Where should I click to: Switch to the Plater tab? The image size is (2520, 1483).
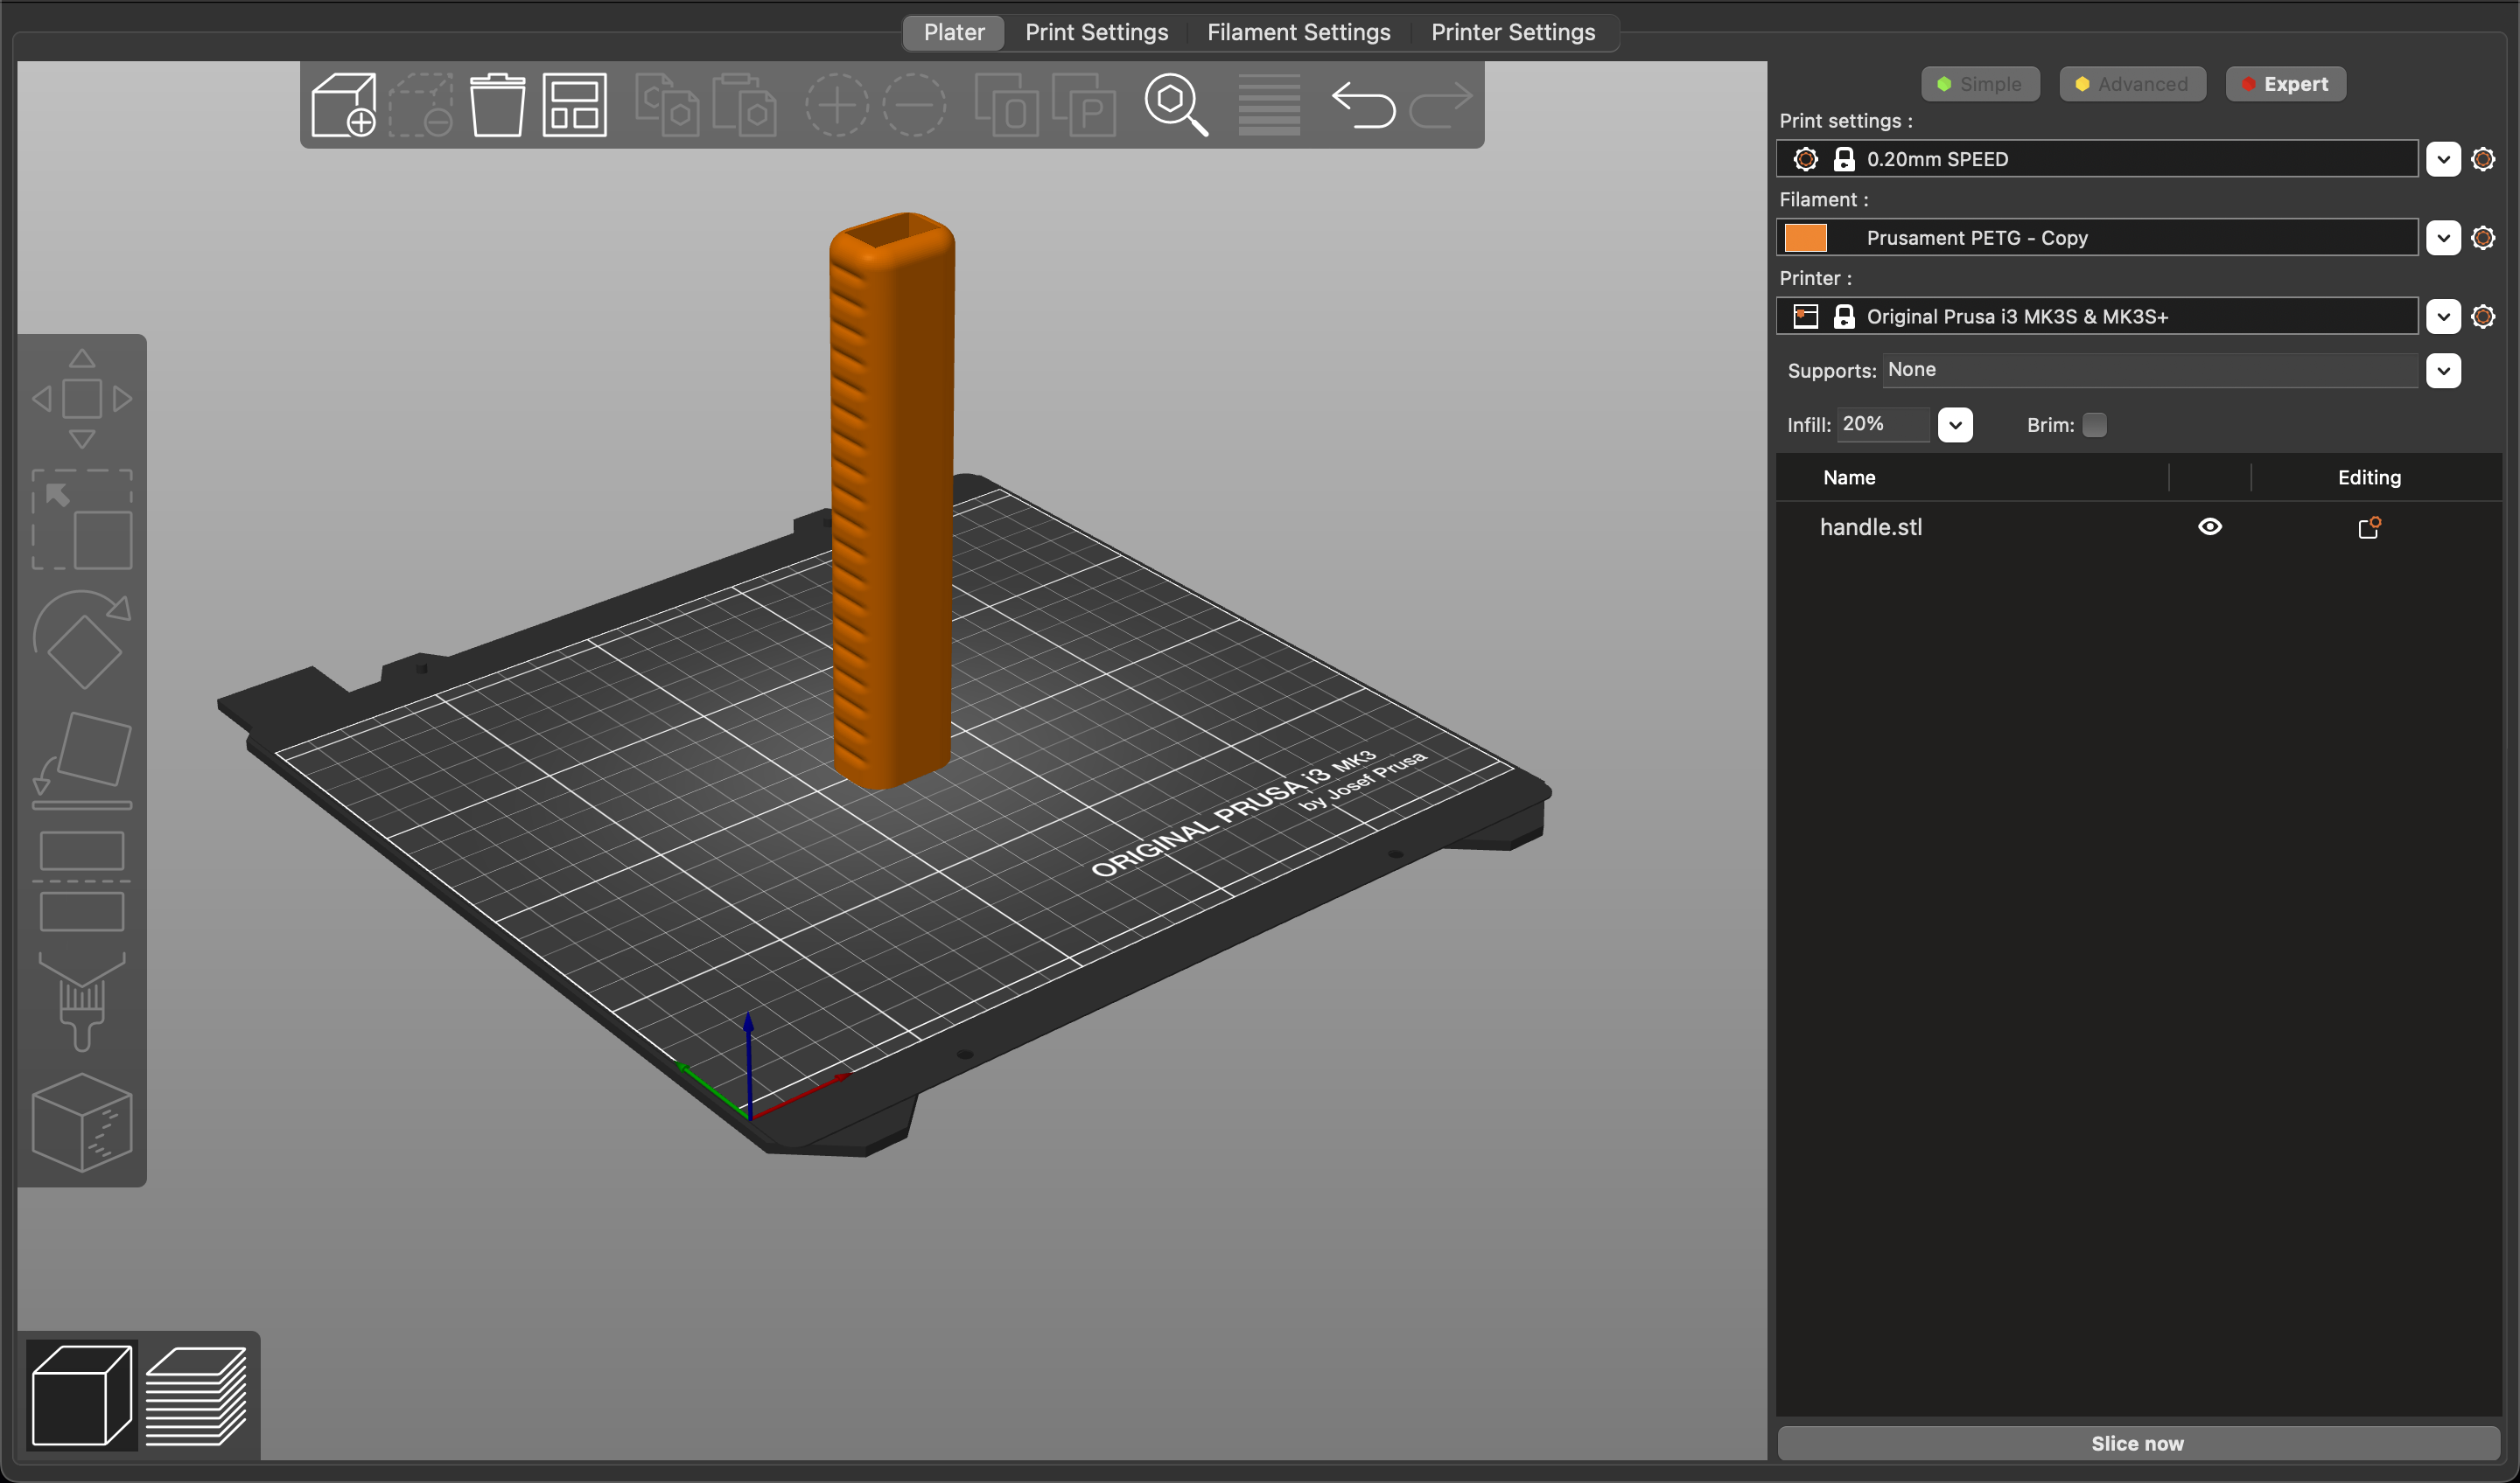954,32
